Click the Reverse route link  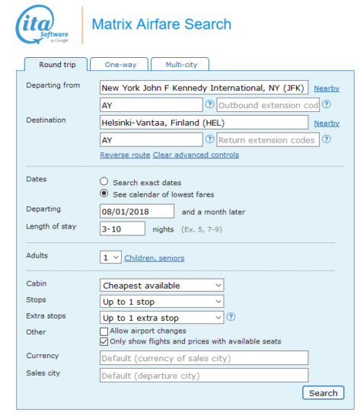[x=125, y=155]
